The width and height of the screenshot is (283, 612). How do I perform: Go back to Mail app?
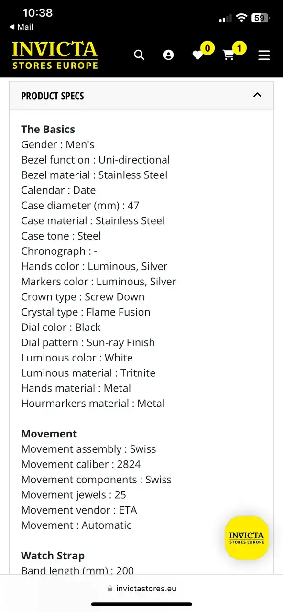21,27
